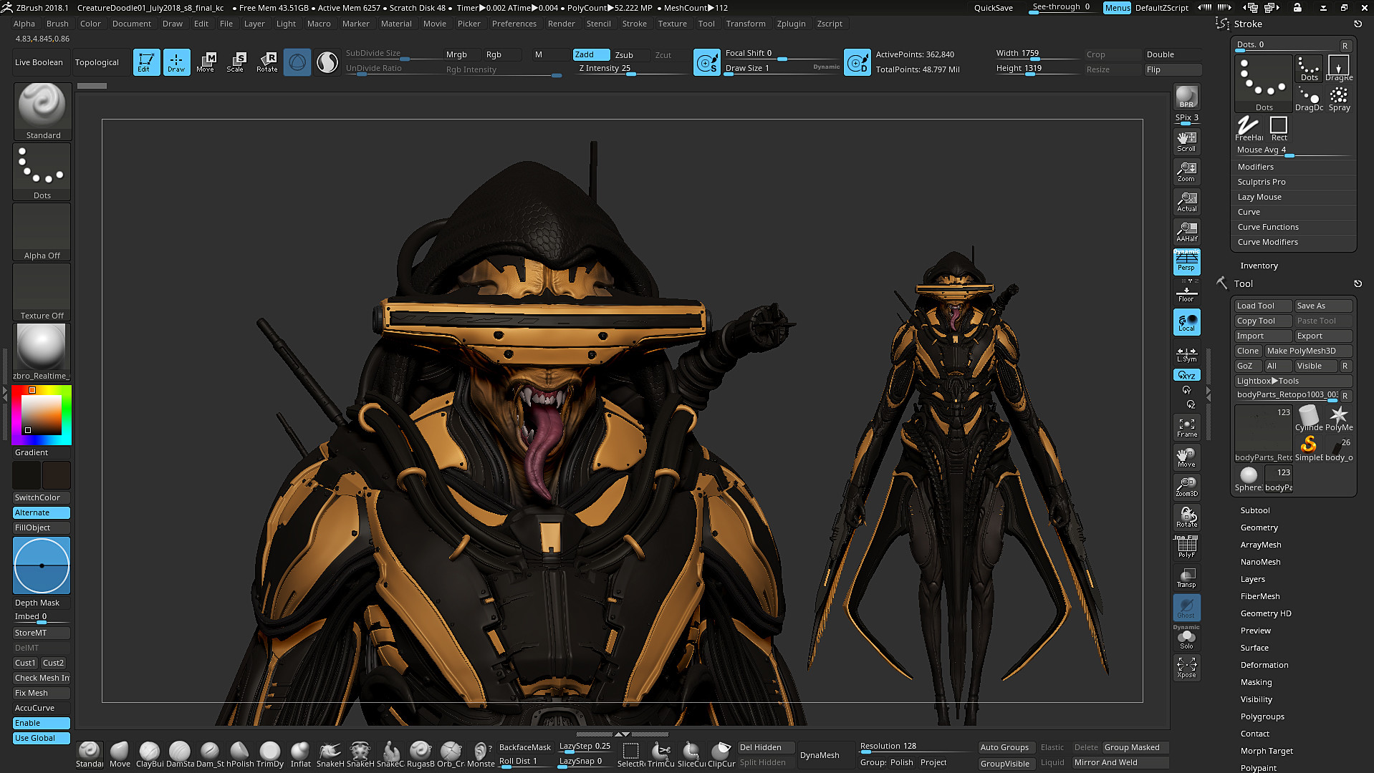Toggle Solo mode
The width and height of the screenshot is (1374, 773).
tap(1186, 638)
